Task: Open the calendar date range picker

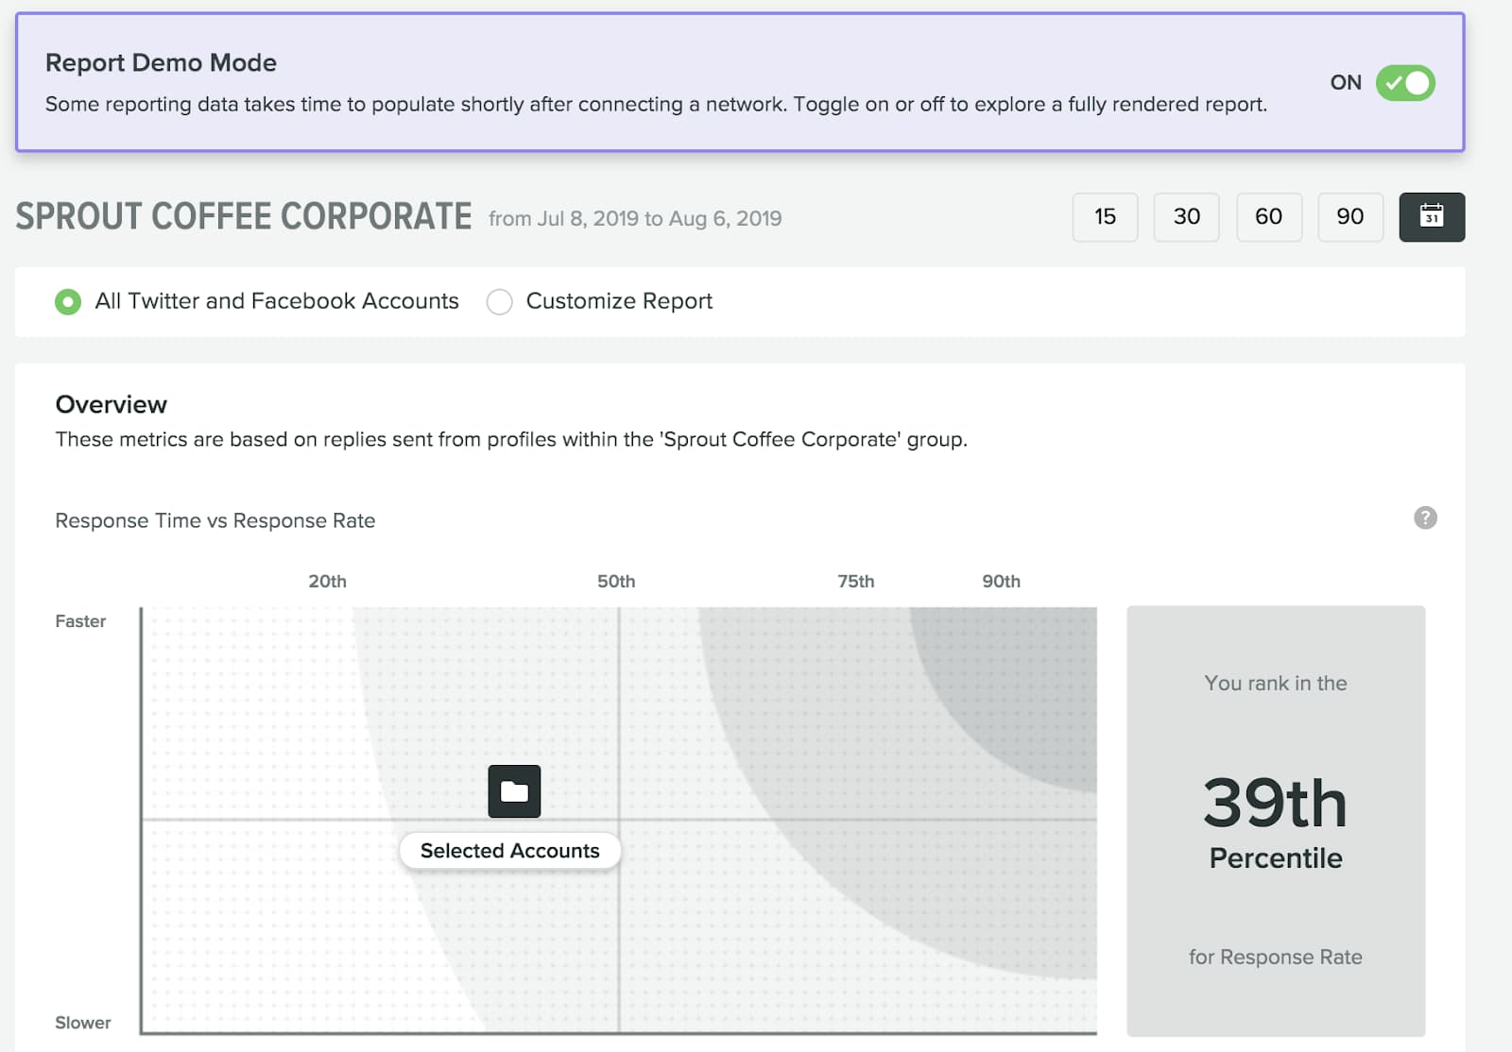Action: [1432, 217]
